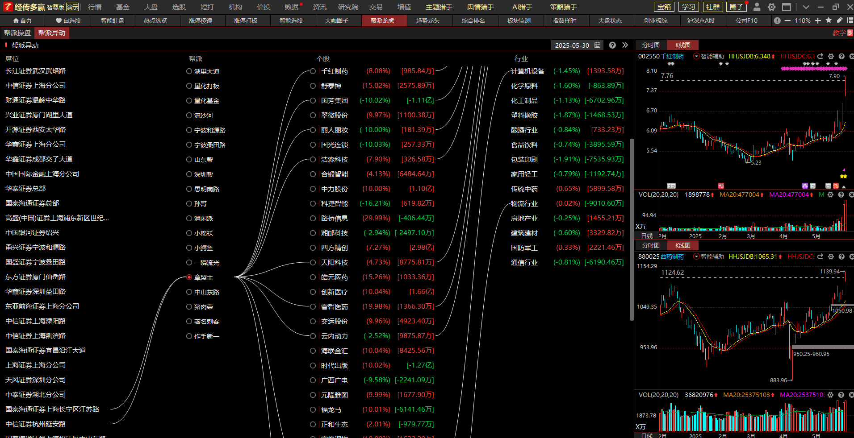This screenshot has width=854, height=438.
Task: Open AI猎手 button
Action: pyautogui.click(x=522, y=7)
